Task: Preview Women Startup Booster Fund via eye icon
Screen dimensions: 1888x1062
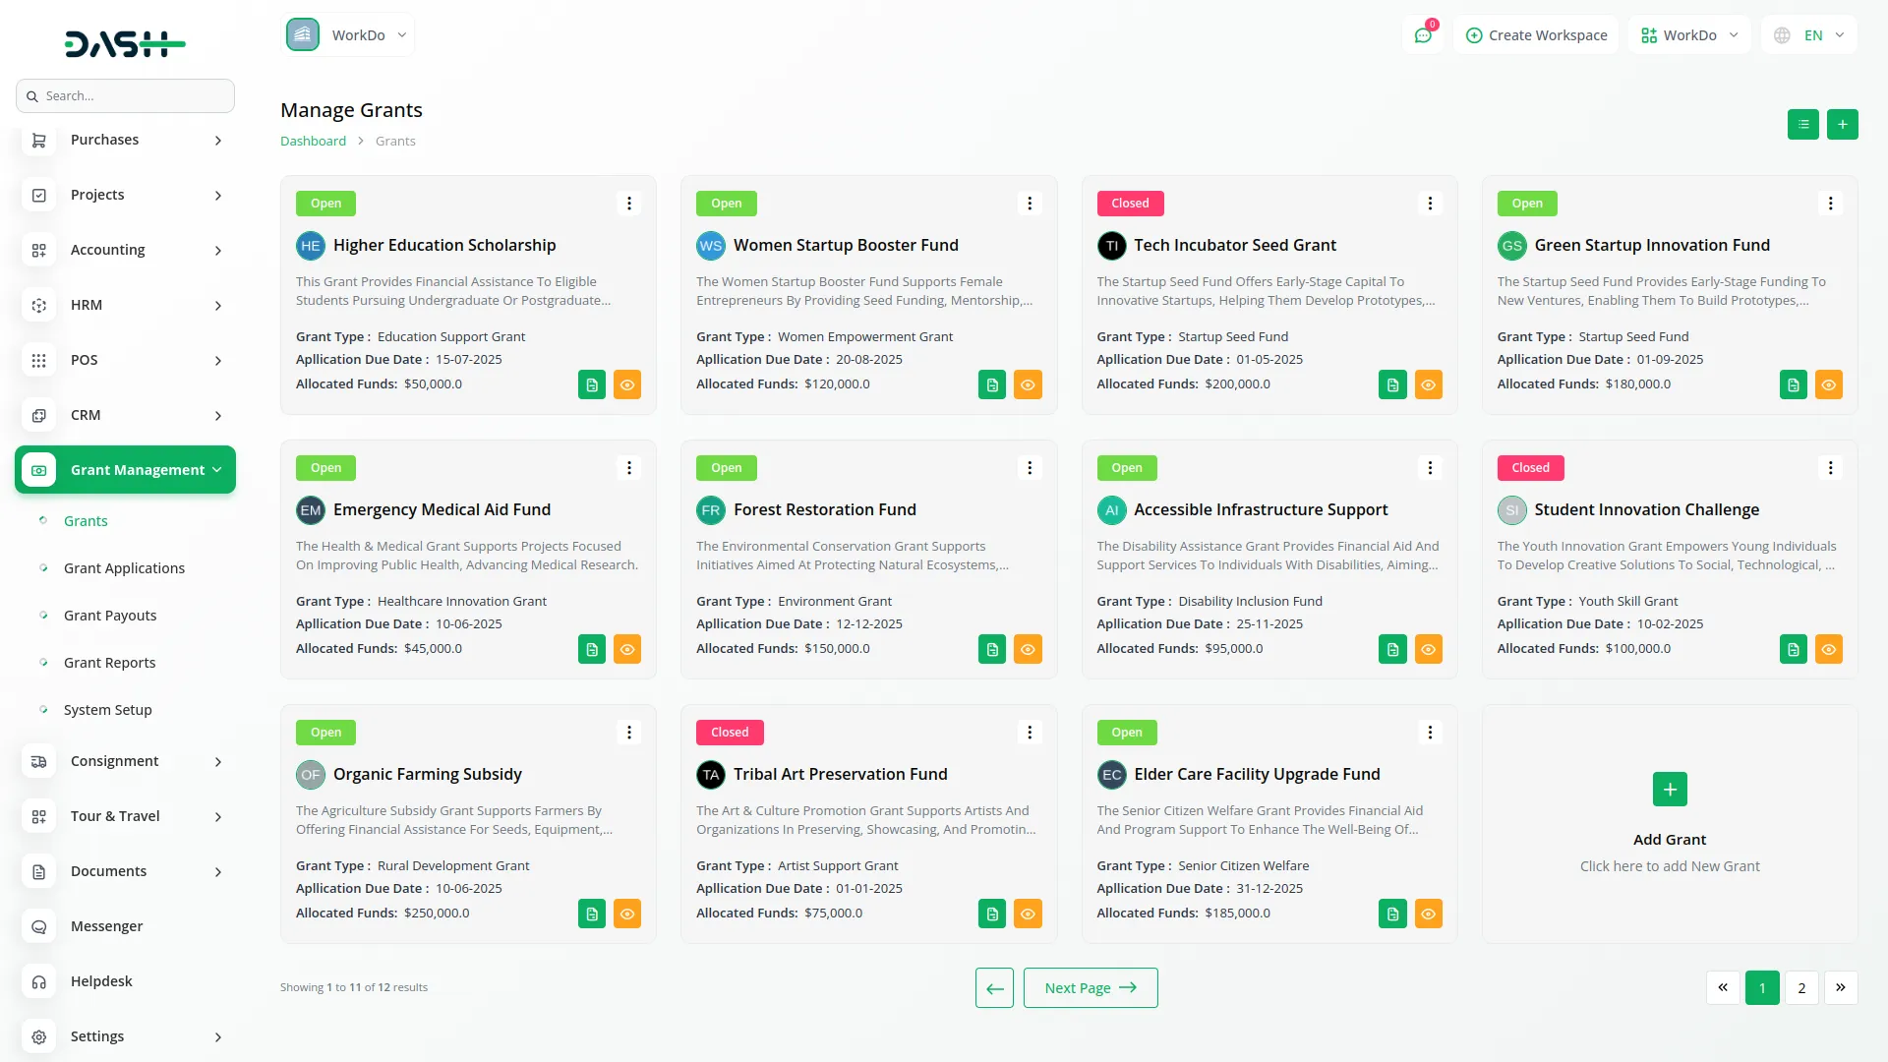Action: tap(1028, 384)
